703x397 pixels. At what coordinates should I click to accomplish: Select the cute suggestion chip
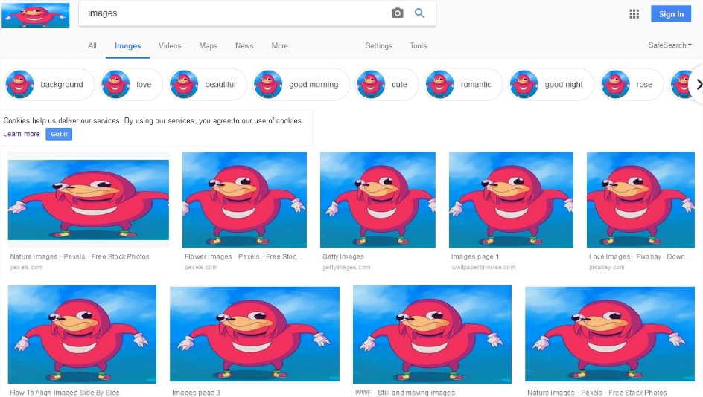(x=387, y=84)
